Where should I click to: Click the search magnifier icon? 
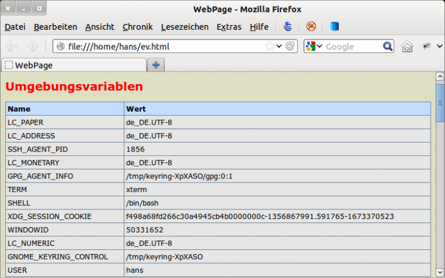click(388, 46)
